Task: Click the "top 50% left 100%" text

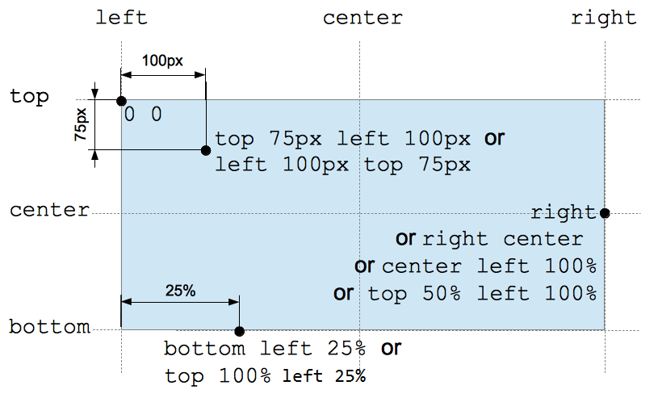Action: point(483,293)
